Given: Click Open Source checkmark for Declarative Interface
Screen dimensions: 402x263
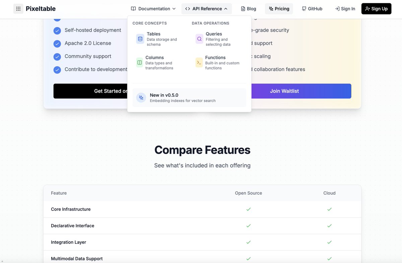Looking at the screenshot, I should (x=249, y=225).
